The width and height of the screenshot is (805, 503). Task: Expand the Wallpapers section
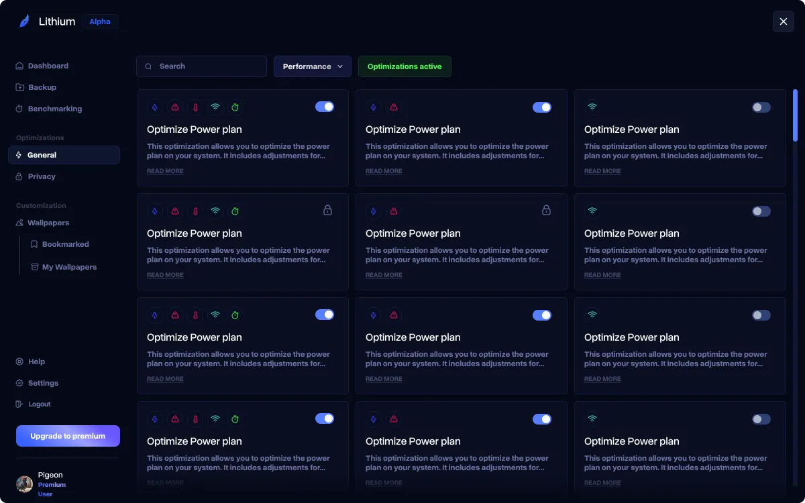(x=48, y=222)
